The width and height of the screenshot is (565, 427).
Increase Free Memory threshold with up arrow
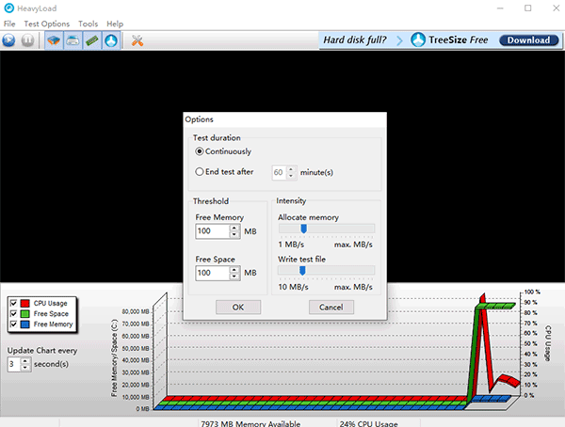(x=234, y=228)
